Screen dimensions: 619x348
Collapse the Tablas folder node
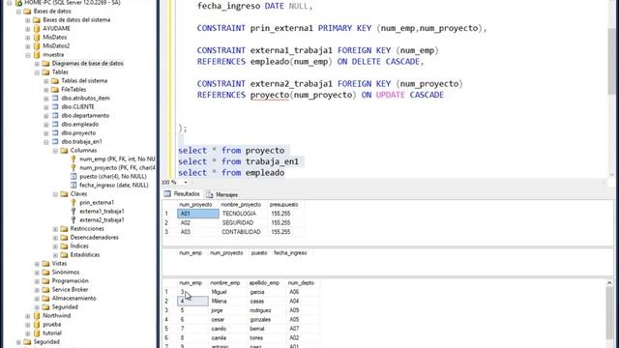tap(37, 72)
